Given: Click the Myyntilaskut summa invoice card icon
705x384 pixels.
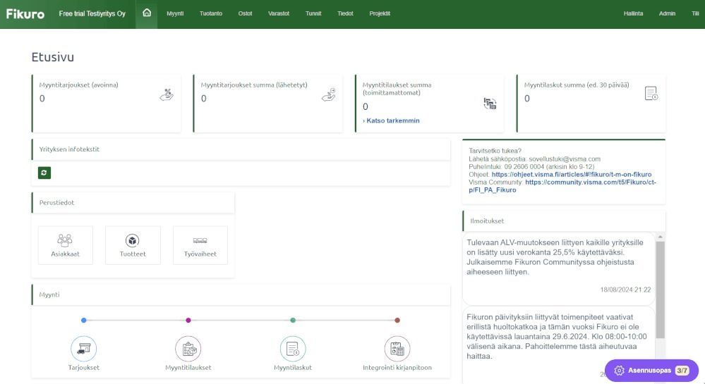Looking at the screenshot, I should pos(651,94).
